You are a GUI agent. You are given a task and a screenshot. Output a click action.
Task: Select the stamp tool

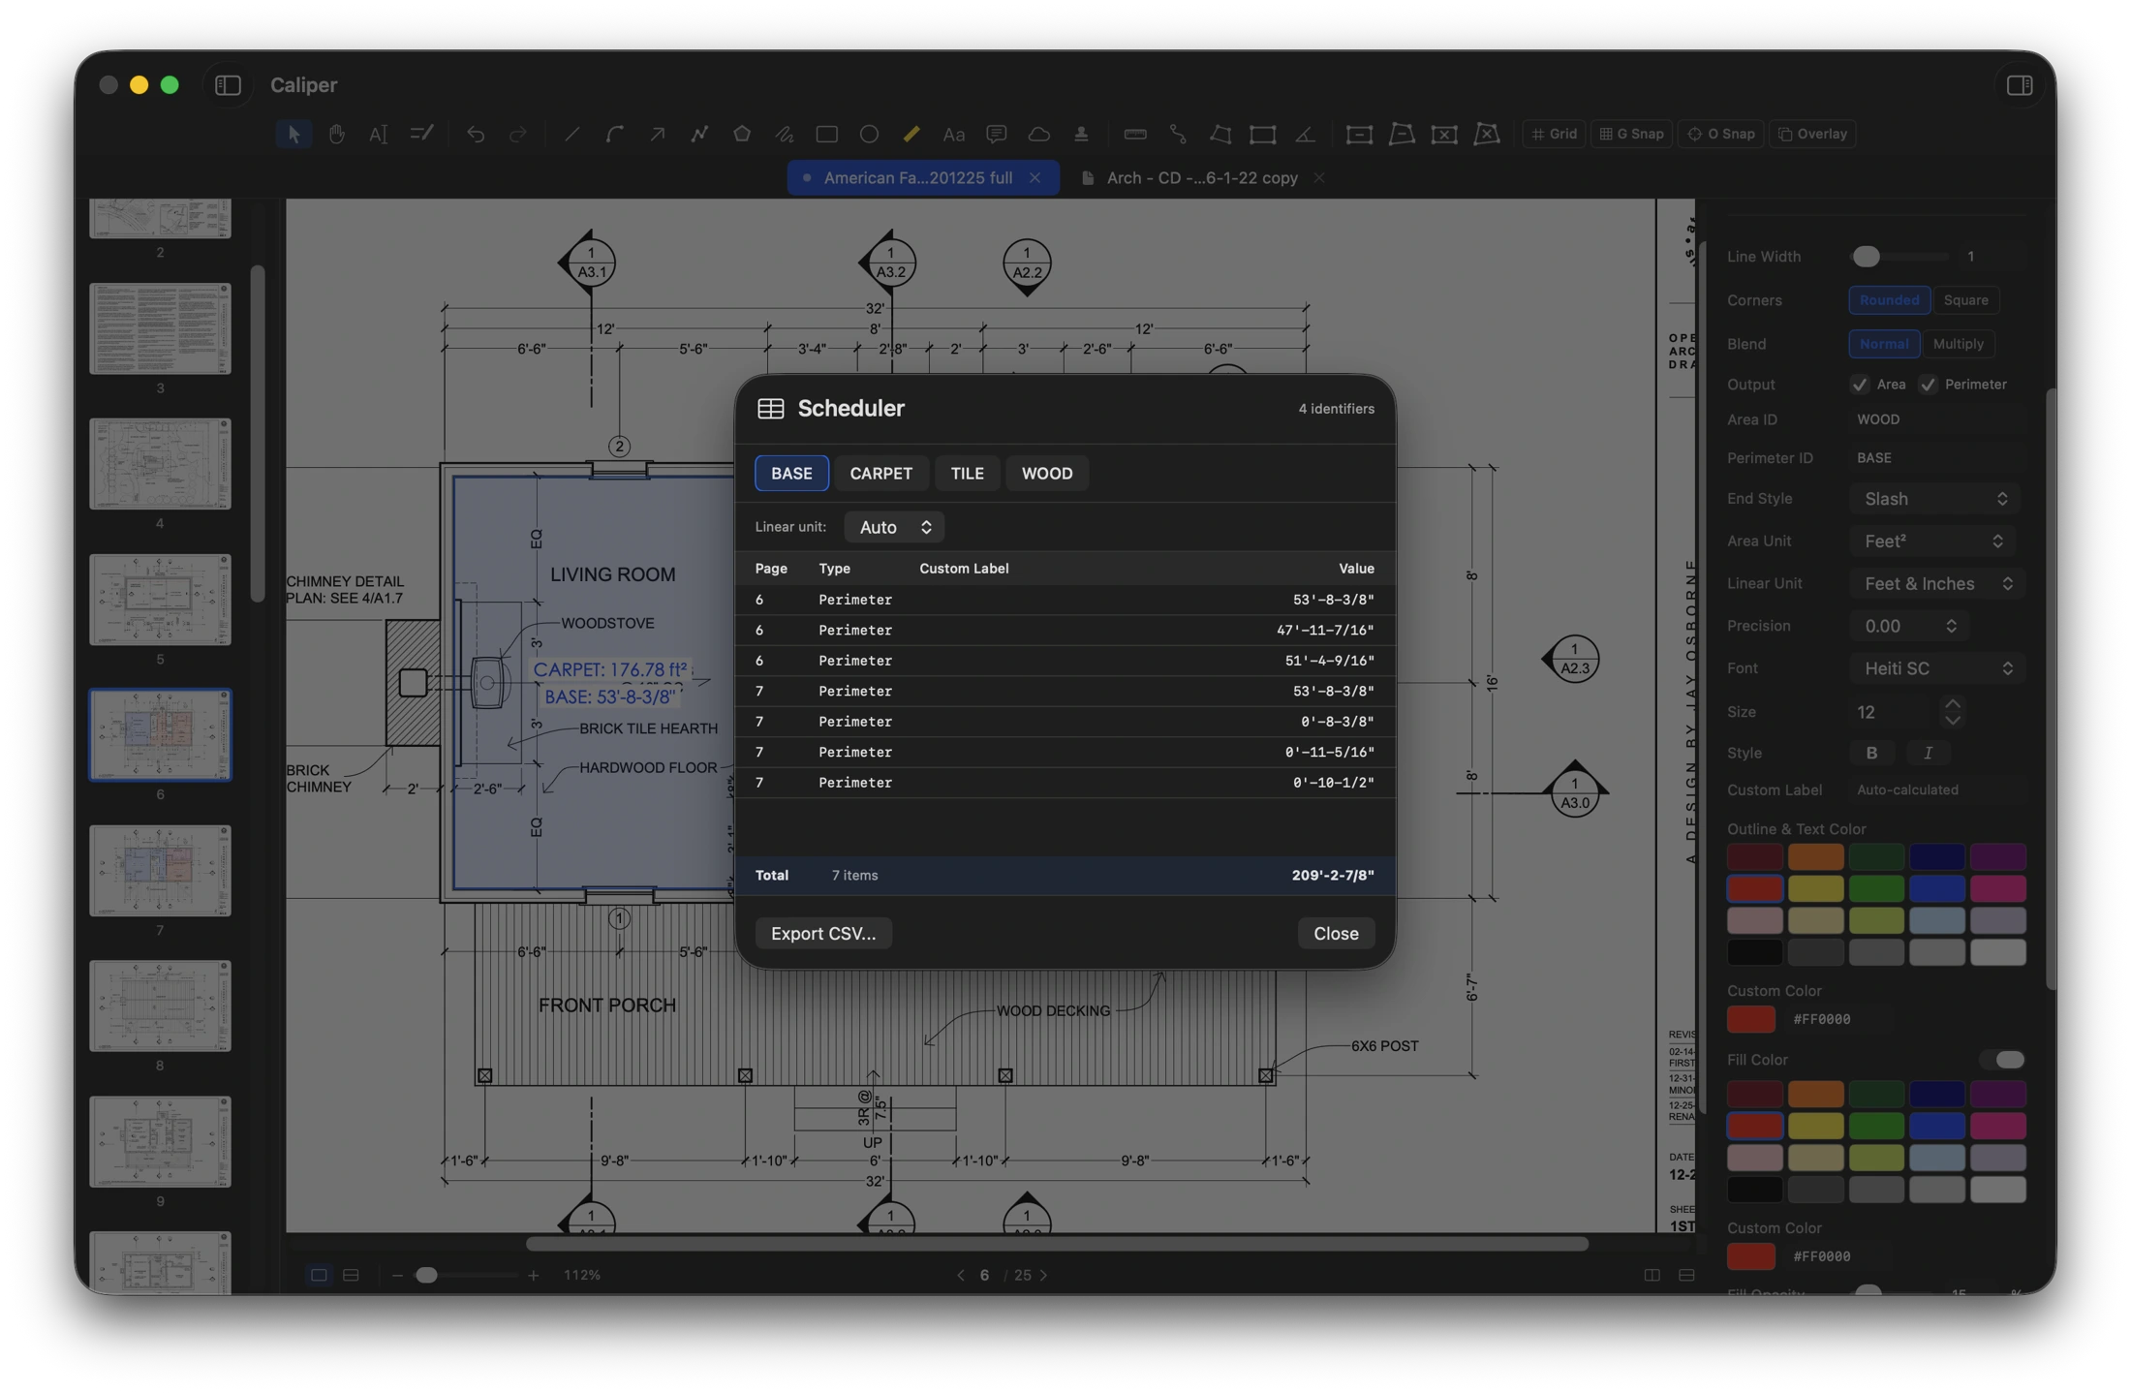tap(1081, 134)
